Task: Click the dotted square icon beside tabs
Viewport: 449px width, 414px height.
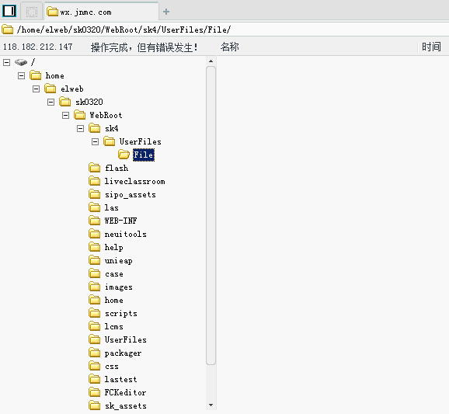Action: coord(32,12)
